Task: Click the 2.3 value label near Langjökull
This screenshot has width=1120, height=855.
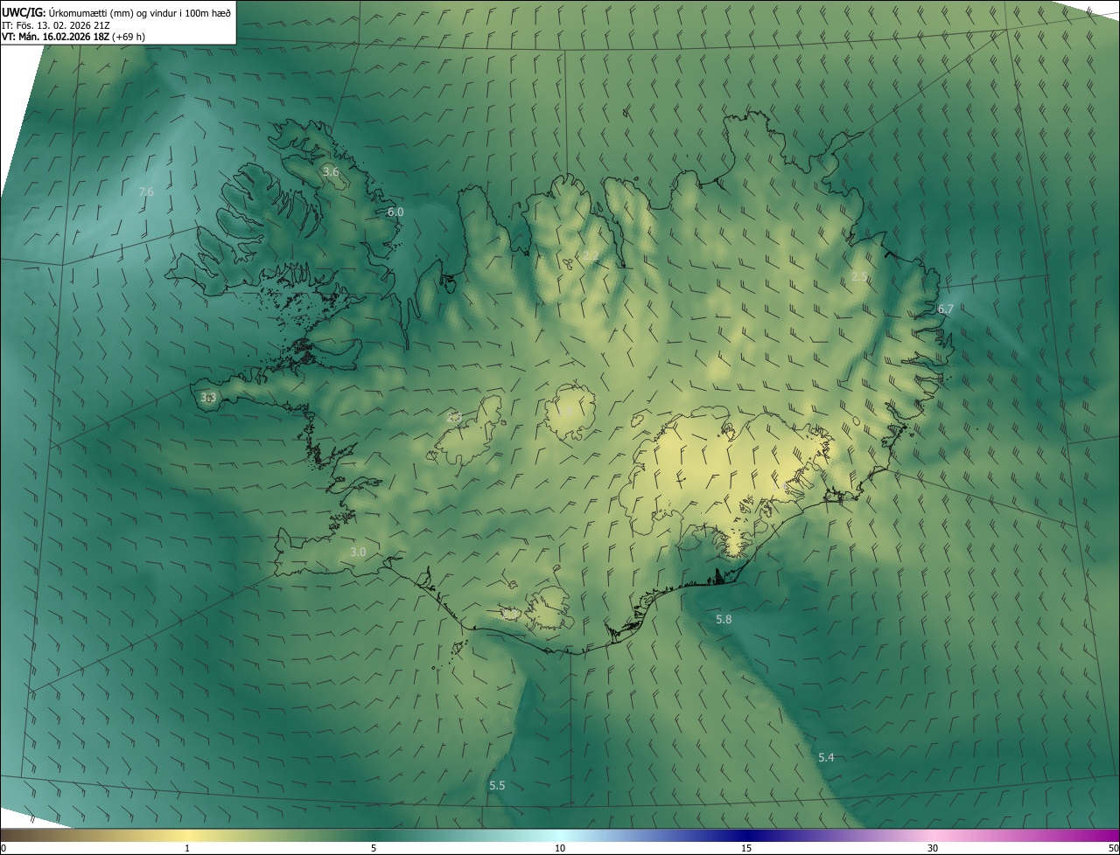Action: (453, 417)
